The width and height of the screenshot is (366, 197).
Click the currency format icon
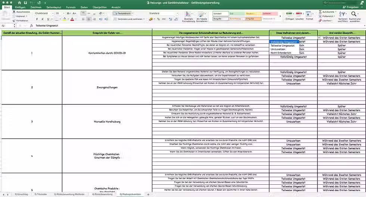(x=151, y=19)
